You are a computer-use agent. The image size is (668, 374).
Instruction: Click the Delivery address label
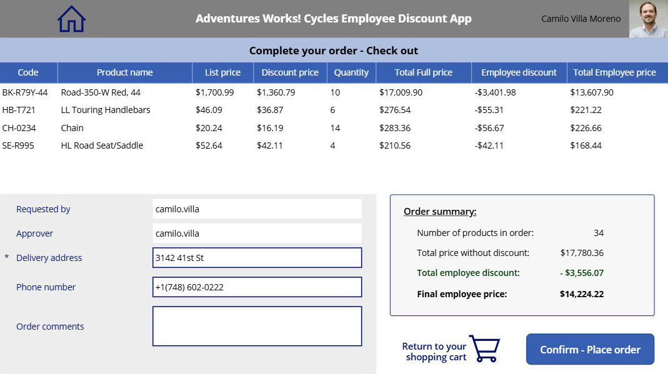pyautogui.click(x=49, y=258)
